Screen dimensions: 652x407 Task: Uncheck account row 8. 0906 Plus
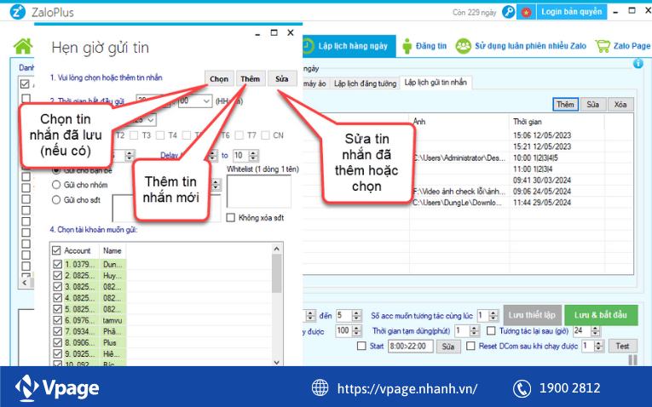[x=57, y=343]
